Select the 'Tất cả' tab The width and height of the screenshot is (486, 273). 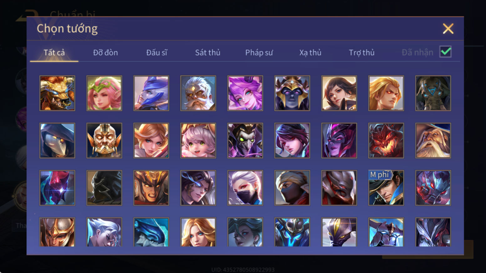click(x=54, y=52)
